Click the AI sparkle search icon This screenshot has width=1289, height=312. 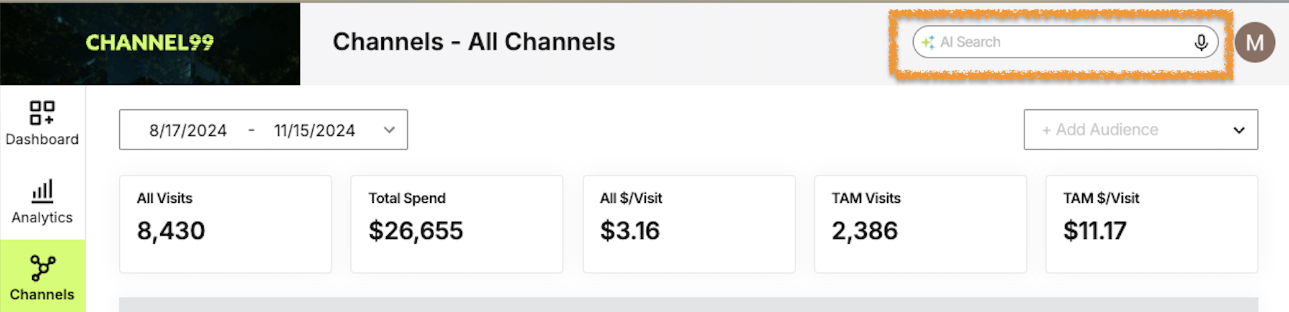928,42
